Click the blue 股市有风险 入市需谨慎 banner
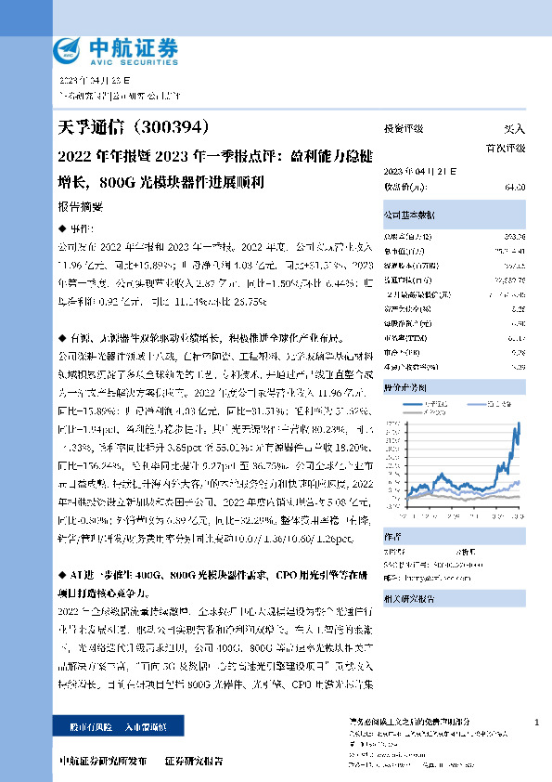 pos(119,726)
